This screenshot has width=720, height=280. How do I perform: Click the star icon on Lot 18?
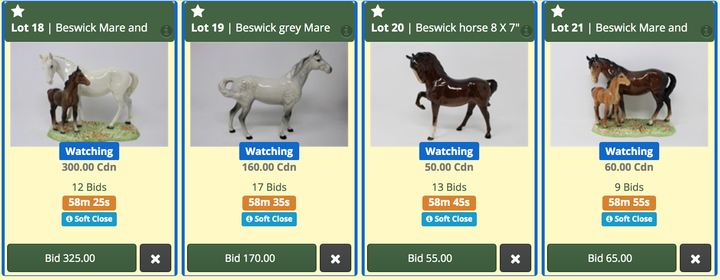18,11
